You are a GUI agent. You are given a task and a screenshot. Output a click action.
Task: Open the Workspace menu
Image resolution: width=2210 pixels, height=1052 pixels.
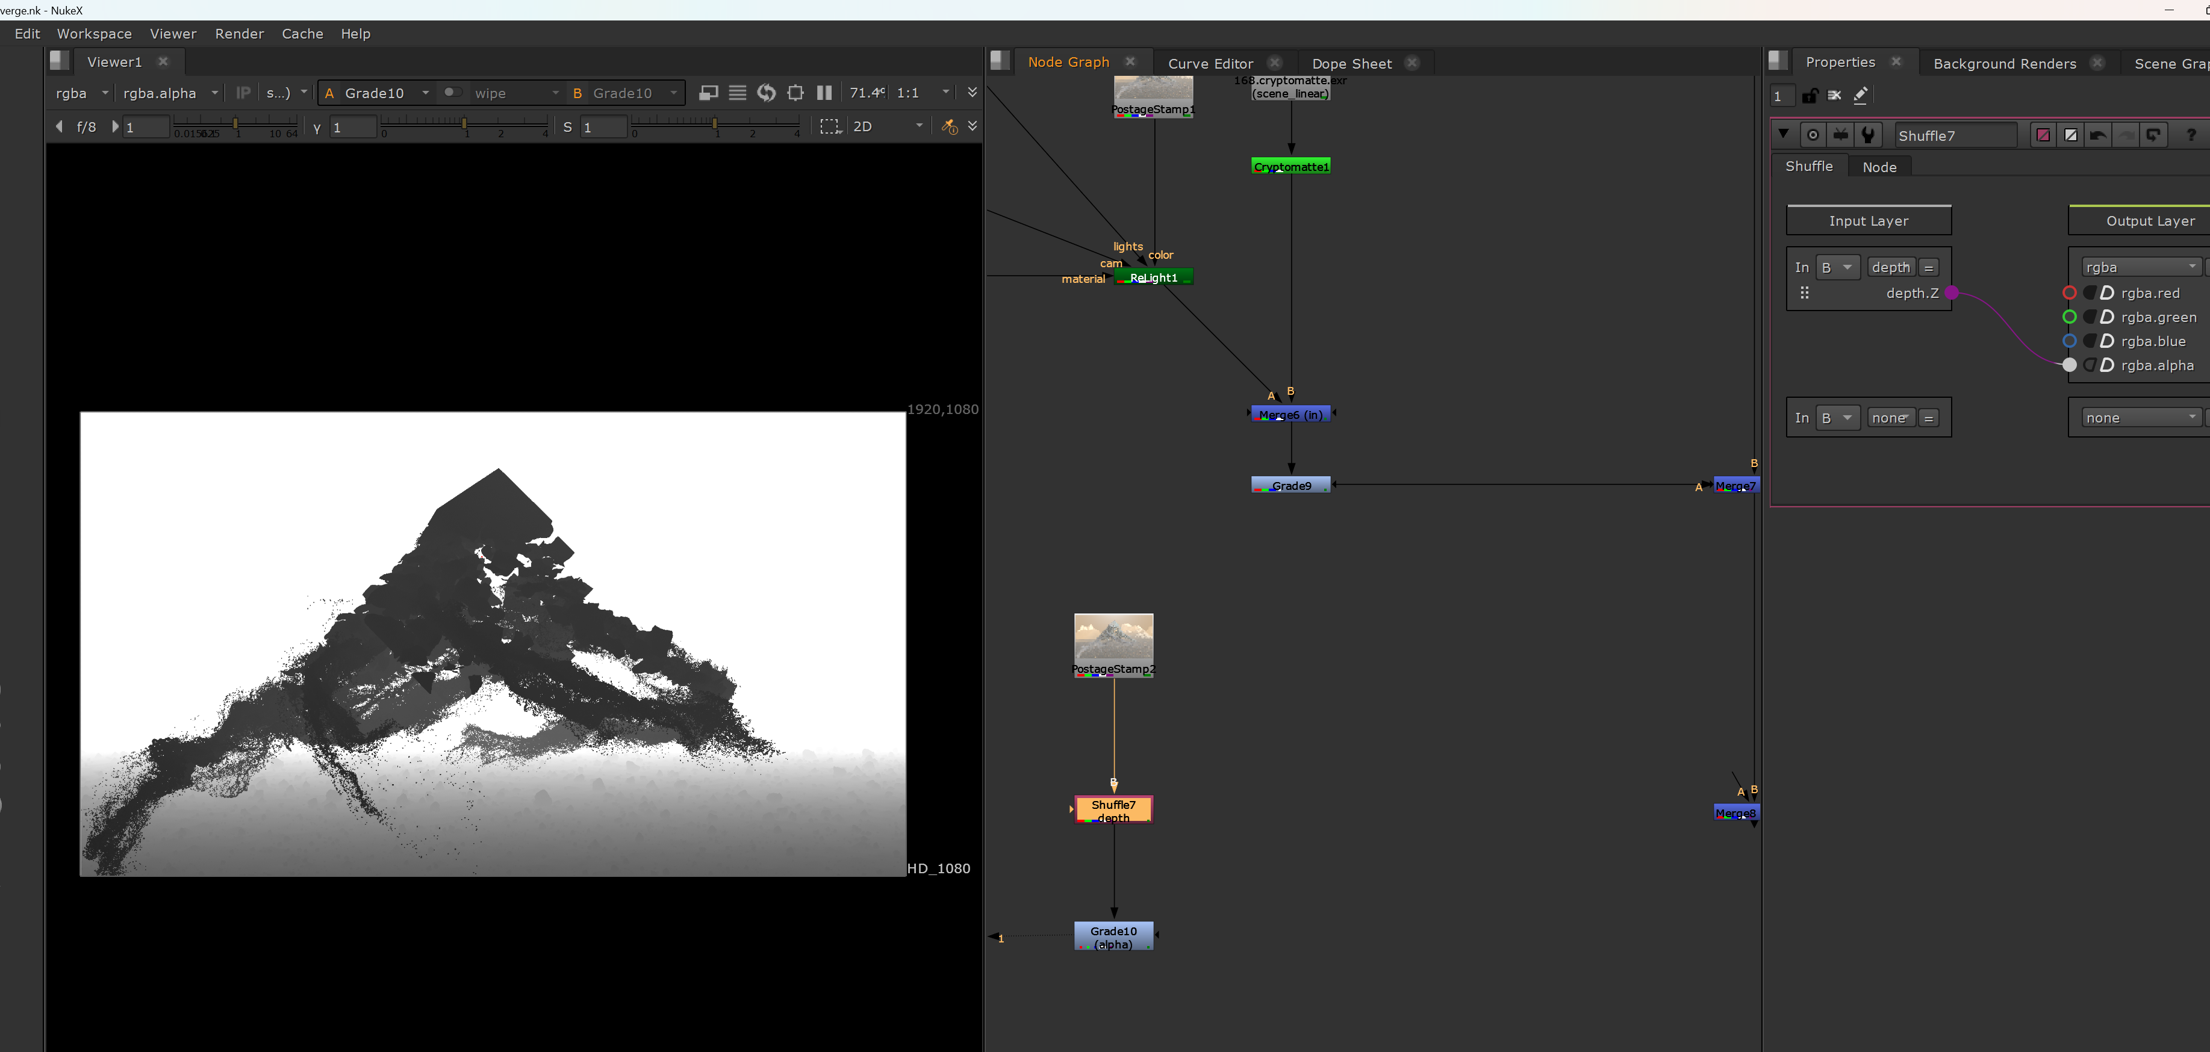pyautogui.click(x=95, y=34)
